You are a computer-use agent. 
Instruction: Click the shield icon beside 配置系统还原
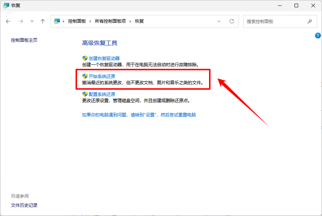point(85,94)
